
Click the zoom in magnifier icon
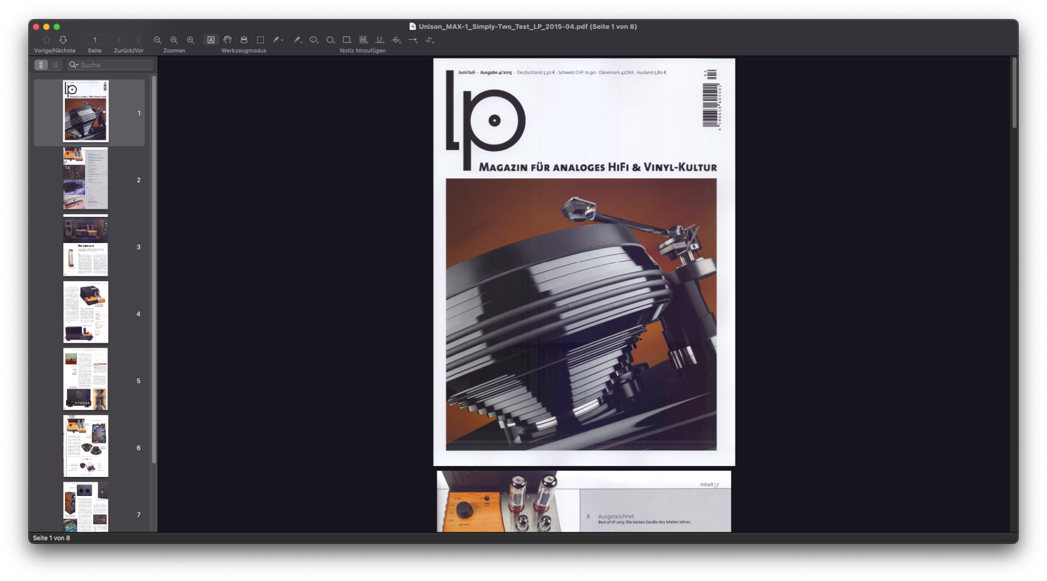pos(190,40)
